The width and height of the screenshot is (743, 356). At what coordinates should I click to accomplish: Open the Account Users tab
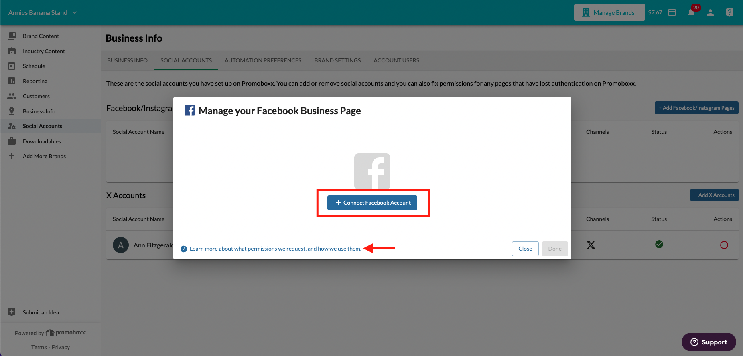396,60
